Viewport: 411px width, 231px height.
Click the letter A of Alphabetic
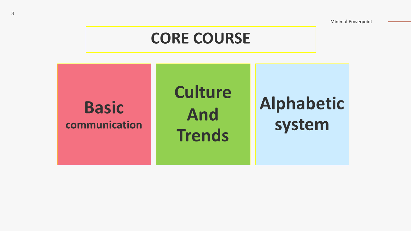tap(266, 103)
